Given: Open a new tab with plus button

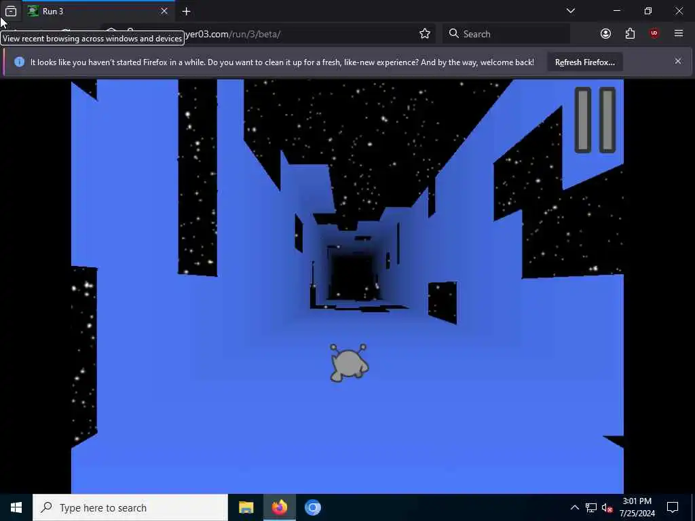Looking at the screenshot, I should (x=186, y=11).
